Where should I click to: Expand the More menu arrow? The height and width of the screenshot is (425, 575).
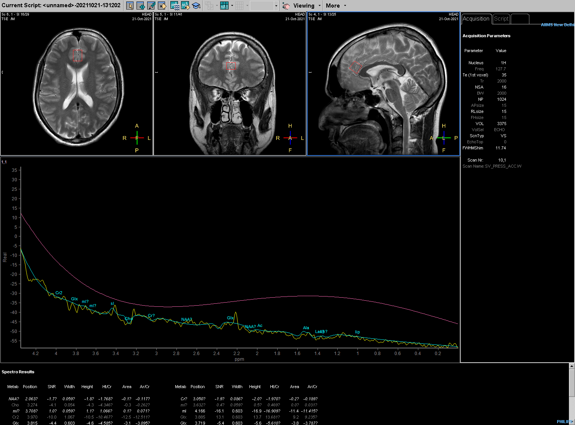pos(345,6)
